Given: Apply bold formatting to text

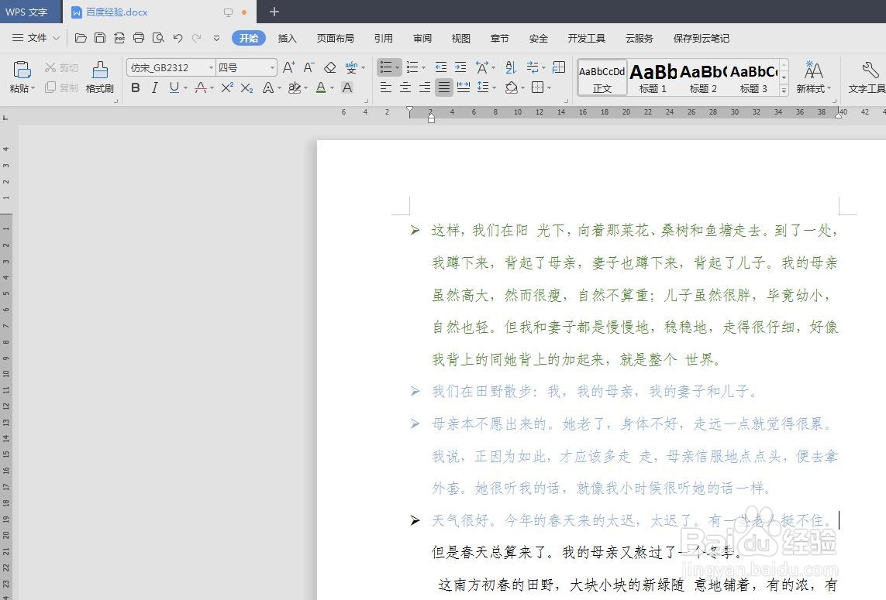Looking at the screenshot, I should 135,87.
